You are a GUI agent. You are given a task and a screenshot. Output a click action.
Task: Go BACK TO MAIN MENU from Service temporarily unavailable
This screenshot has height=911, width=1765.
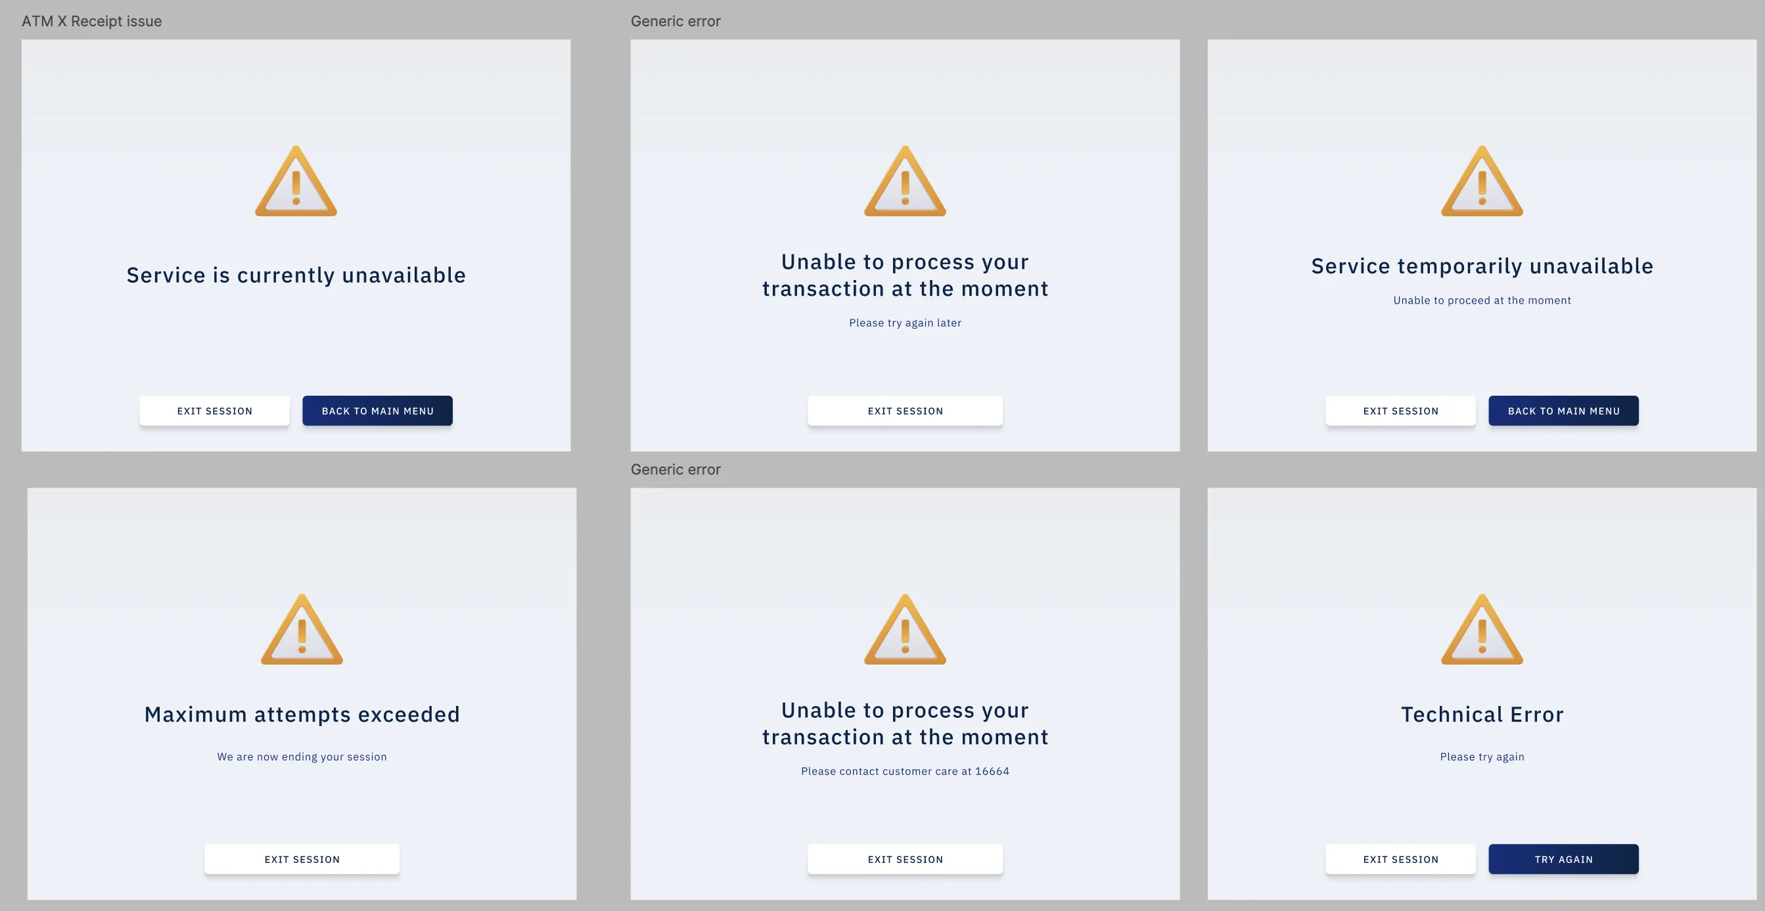tap(1563, 411)
